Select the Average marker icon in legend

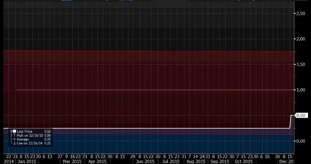(x=14, y=139)
